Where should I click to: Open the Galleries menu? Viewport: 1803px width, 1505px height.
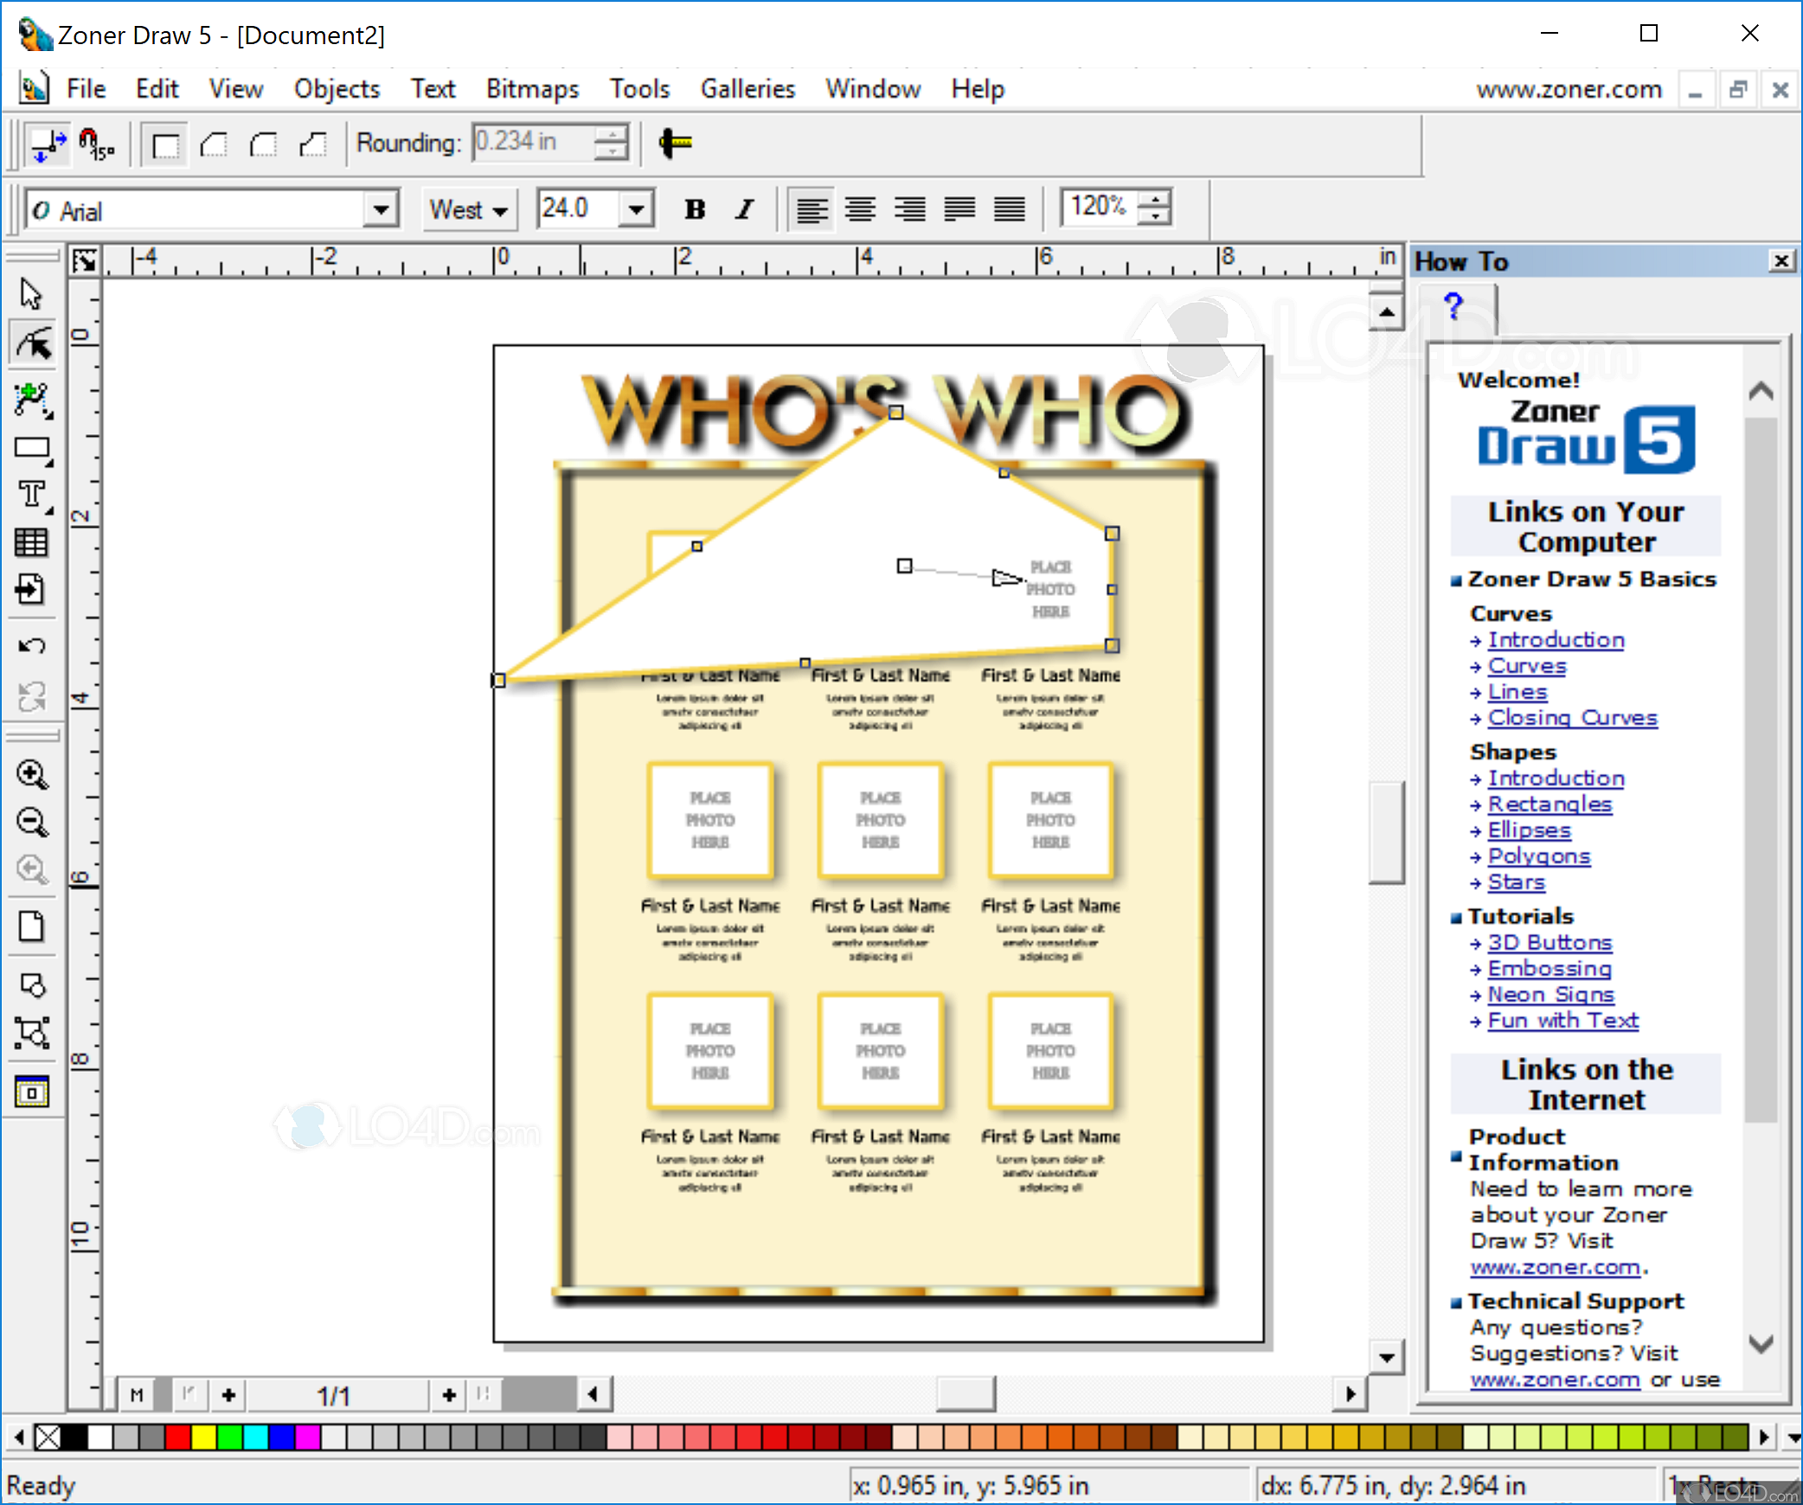[747, 88]
